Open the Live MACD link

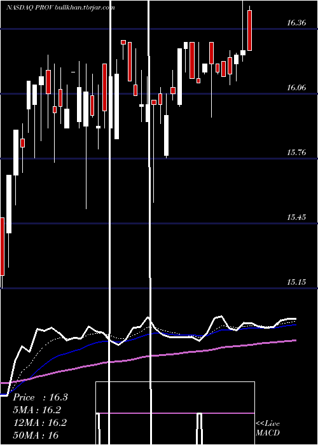pos(268,428)
